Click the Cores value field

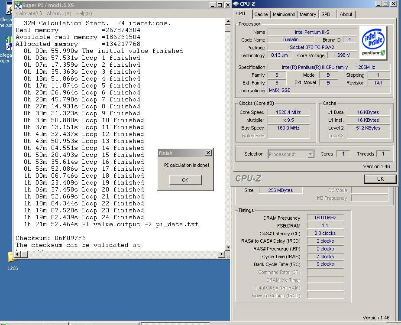[x=343, y=154]
